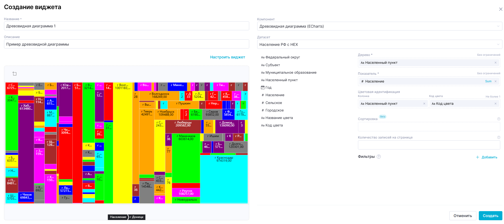504x224 pixels.
Task: Close the widget creation dialog
Action: [501, 9]
